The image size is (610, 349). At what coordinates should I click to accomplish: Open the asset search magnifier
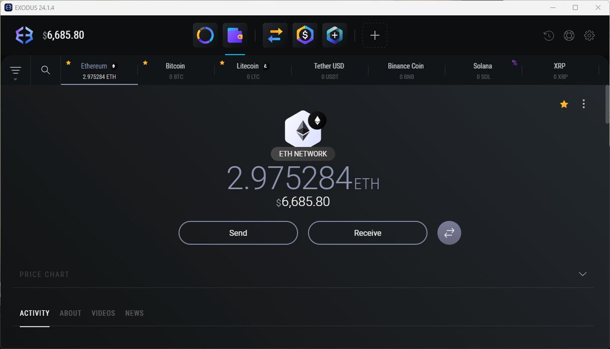tap(46, 70)
